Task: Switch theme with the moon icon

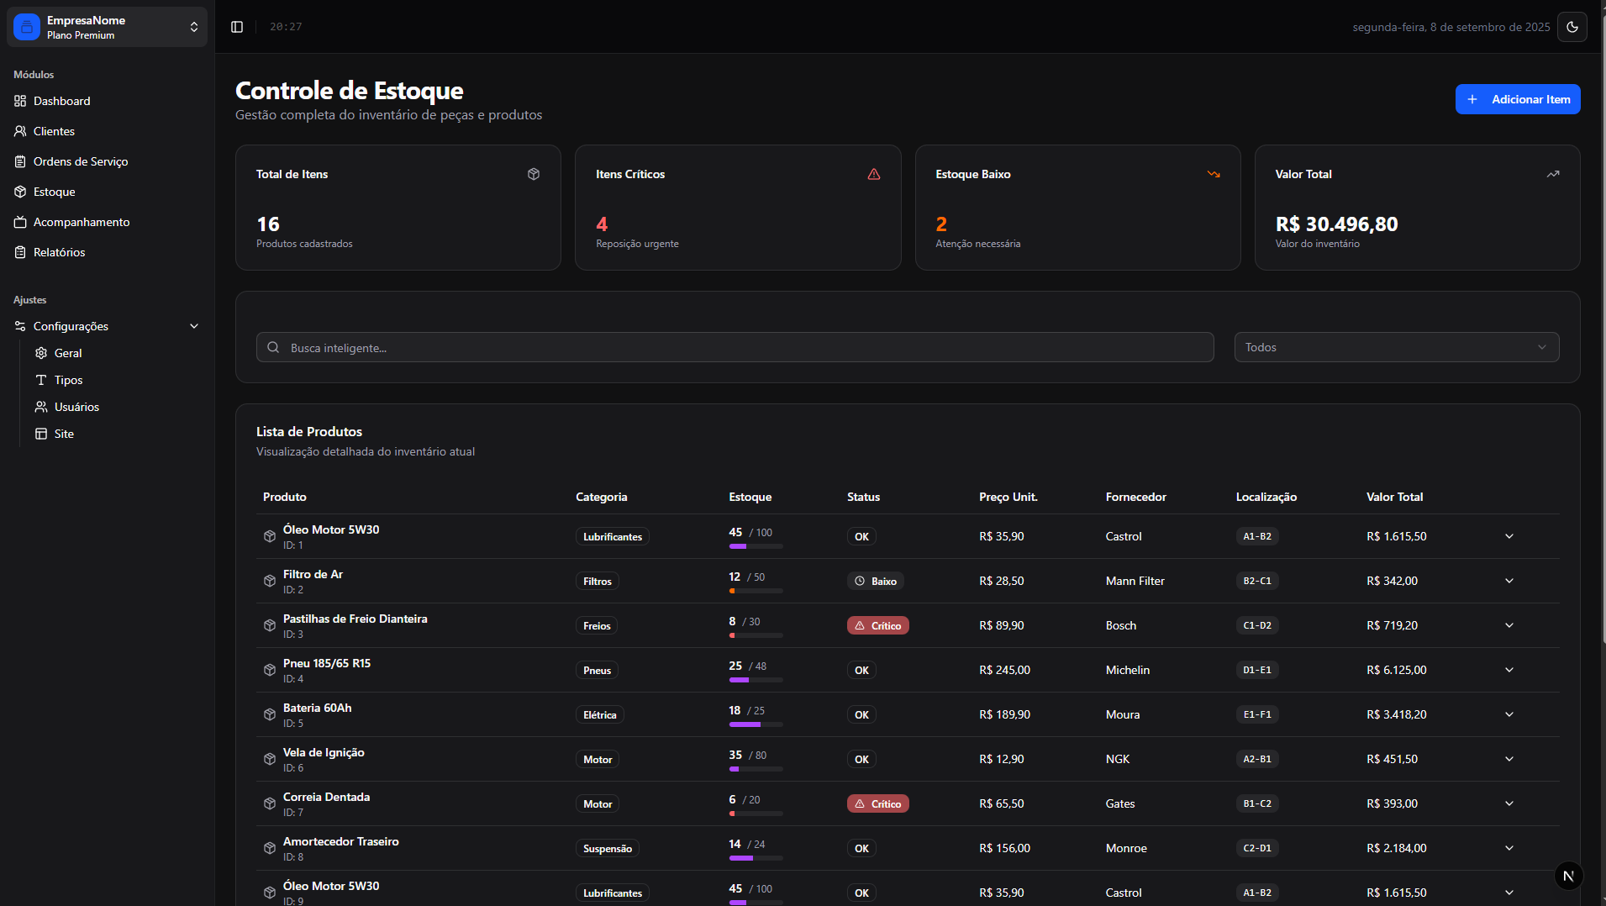Action: [x=1572, y=27]
